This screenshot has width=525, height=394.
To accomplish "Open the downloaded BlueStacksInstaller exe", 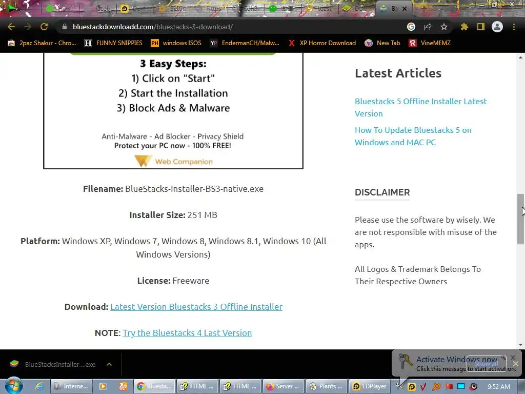I will 53,364.
